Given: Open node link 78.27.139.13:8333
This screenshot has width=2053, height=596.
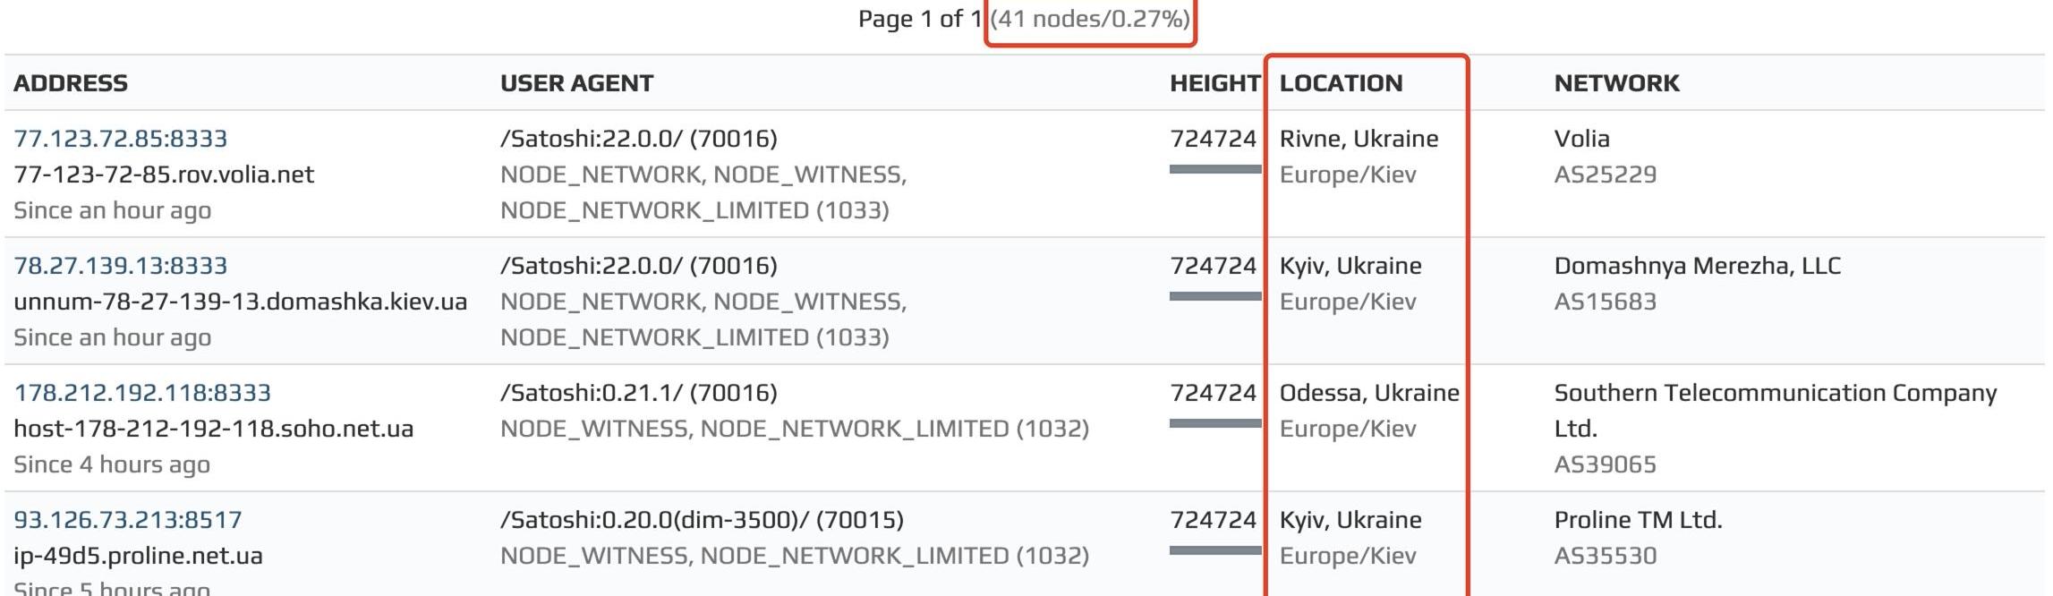Looking at the screenshot, I should pos(120,266).
